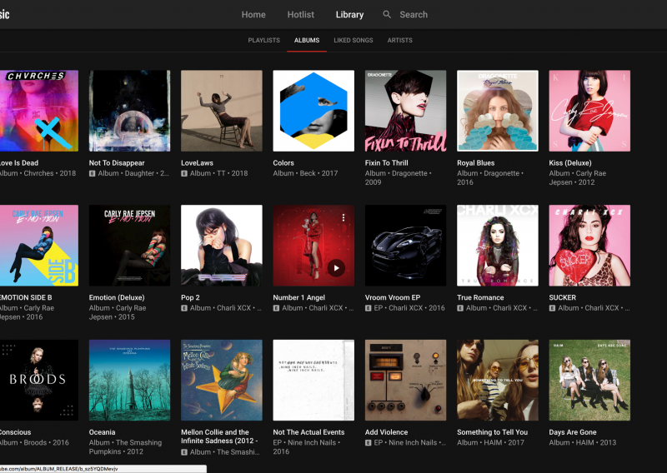Viewport: 667px width, 473px height.
Task: Open the Add Violence EP cover
Action: tap(405, 380)
